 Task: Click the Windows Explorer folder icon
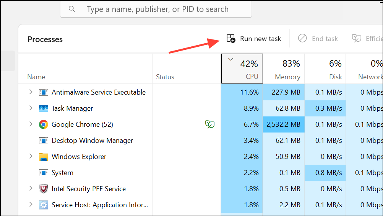point(44,157)
